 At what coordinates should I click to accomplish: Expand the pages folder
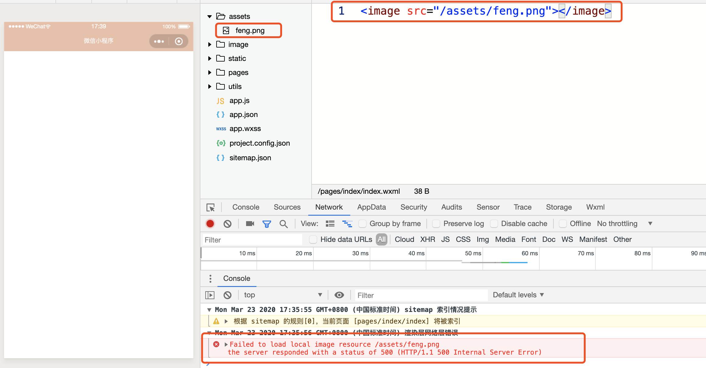click(210, 73)
